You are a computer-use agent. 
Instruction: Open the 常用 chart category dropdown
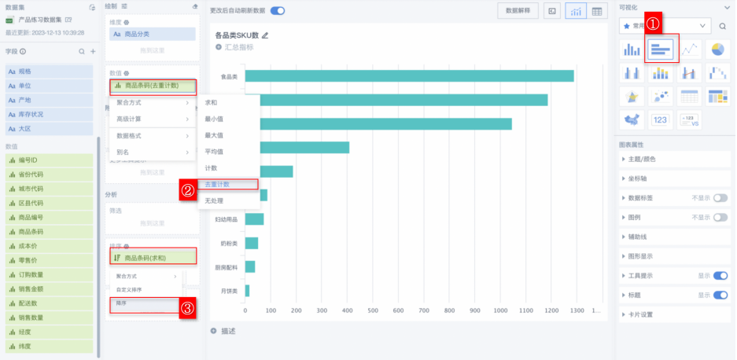[665, 26]
